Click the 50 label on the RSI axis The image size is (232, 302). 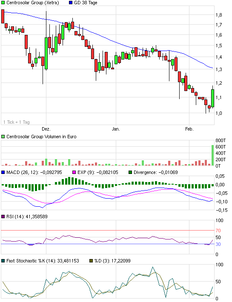(218, 237)
